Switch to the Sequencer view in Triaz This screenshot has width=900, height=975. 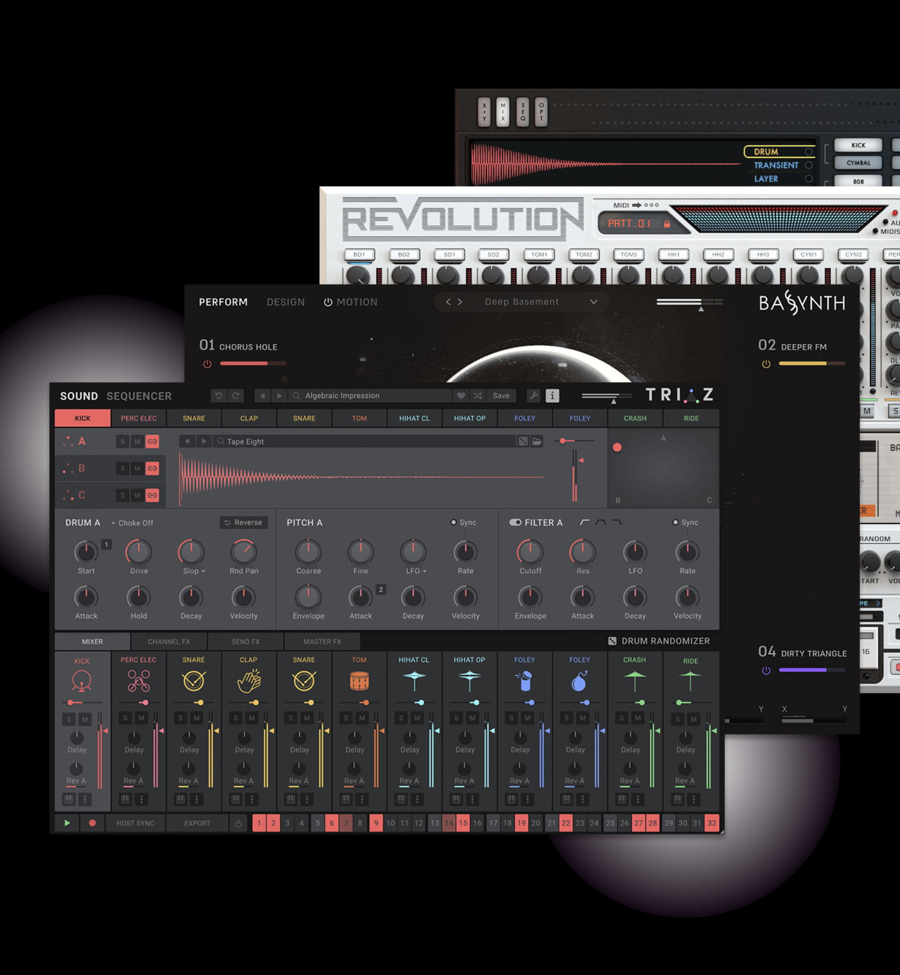(139, 396)
